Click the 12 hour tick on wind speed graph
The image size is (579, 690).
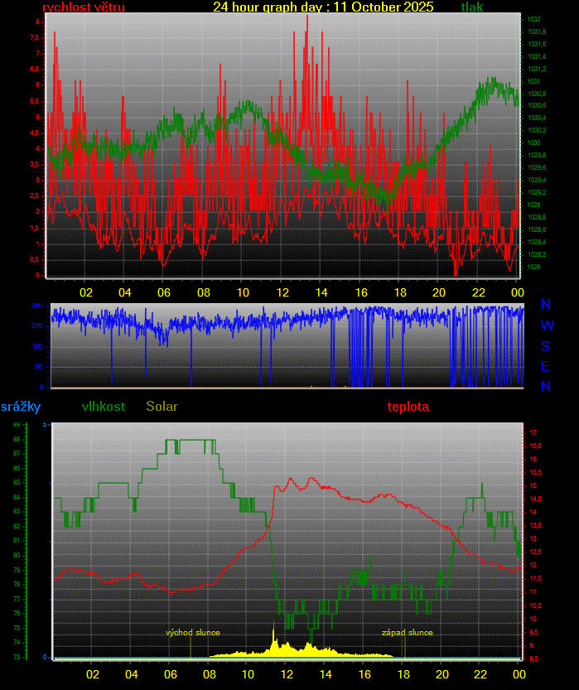[282, 292]
